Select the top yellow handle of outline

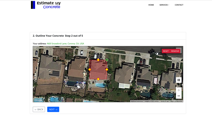[x=98, y=60]
